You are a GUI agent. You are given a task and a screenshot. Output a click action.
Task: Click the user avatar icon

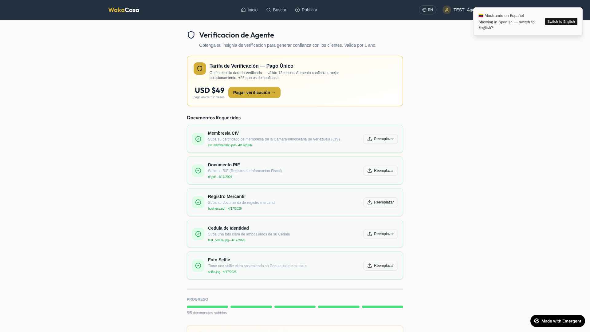[x=447, y=10]
